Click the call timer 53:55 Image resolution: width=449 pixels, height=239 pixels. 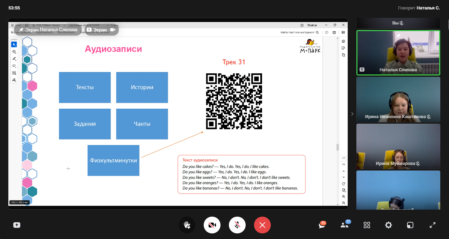click(14, 8)
